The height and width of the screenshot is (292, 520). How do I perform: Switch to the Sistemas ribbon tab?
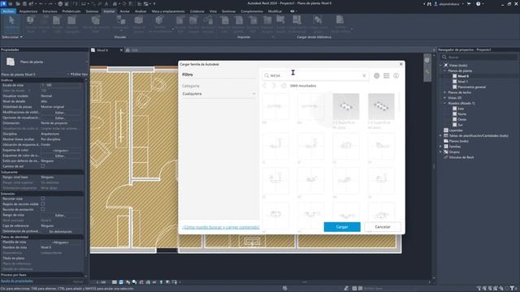tap(92, 11)
